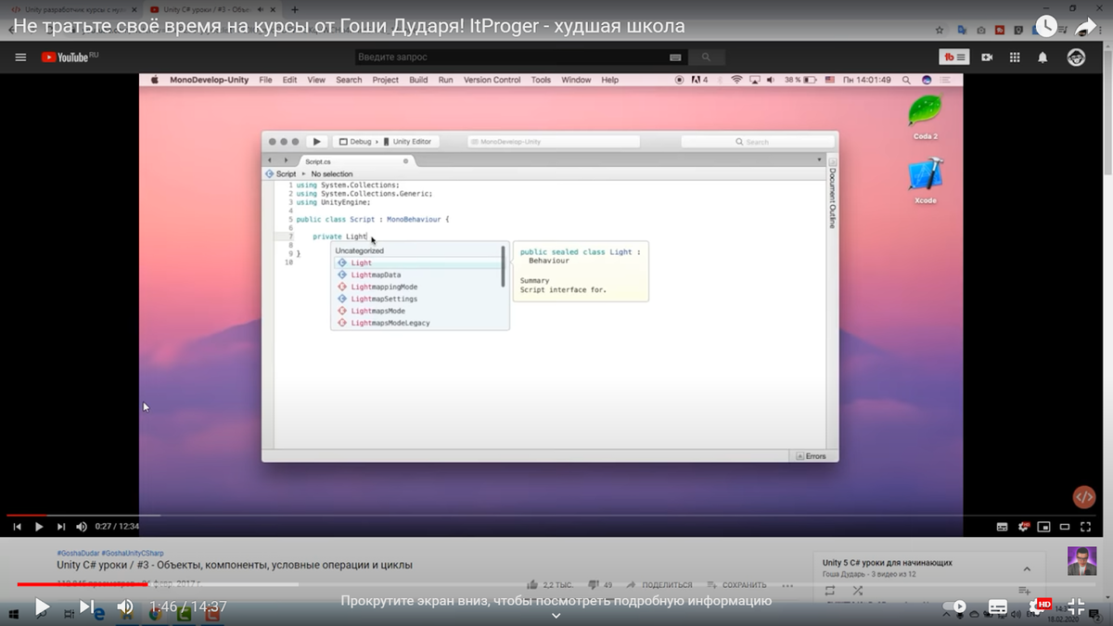Add video to Watch Later with clock icon
The image size is (1113, 626).
(x=1045, y=26)
